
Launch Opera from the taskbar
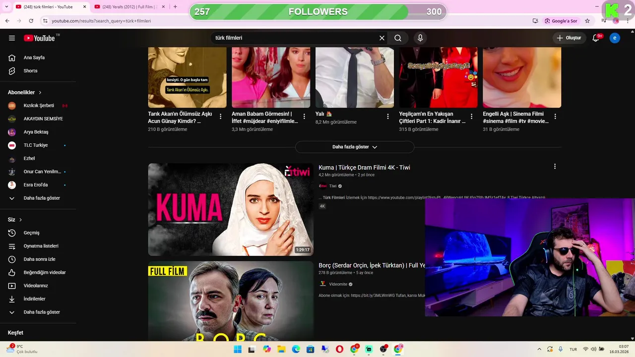(x=339, y=349)
